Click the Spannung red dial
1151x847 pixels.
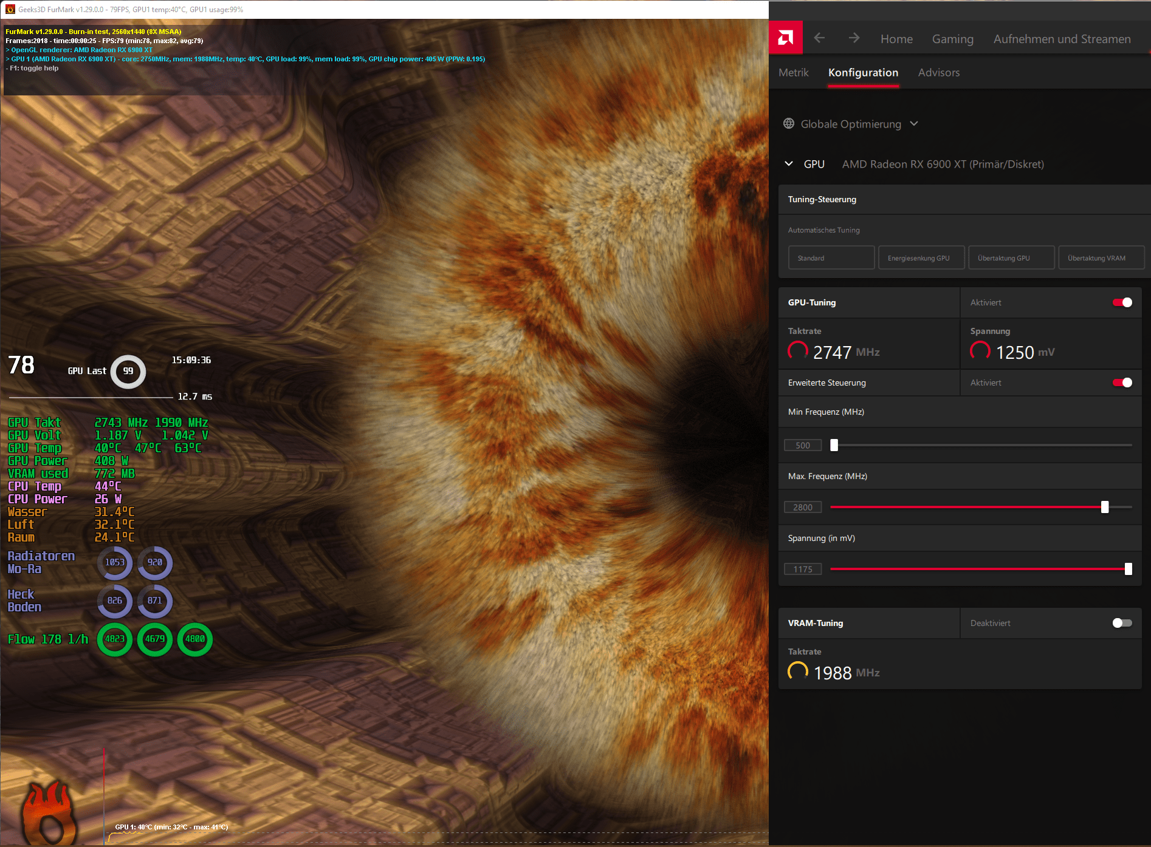tap(980, 351)
